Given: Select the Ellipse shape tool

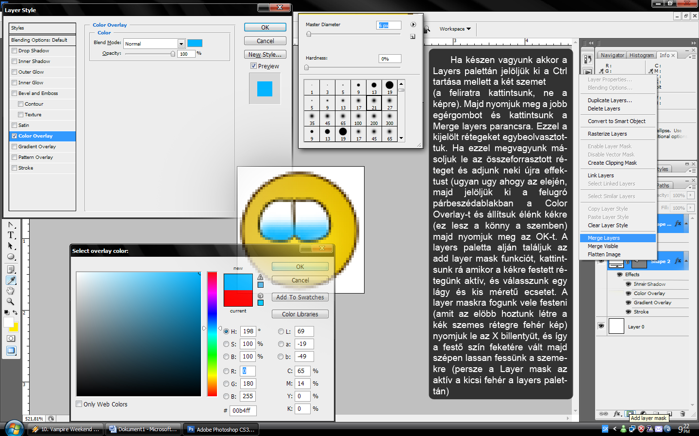Looking at the screenshot, I should point(11,257).
